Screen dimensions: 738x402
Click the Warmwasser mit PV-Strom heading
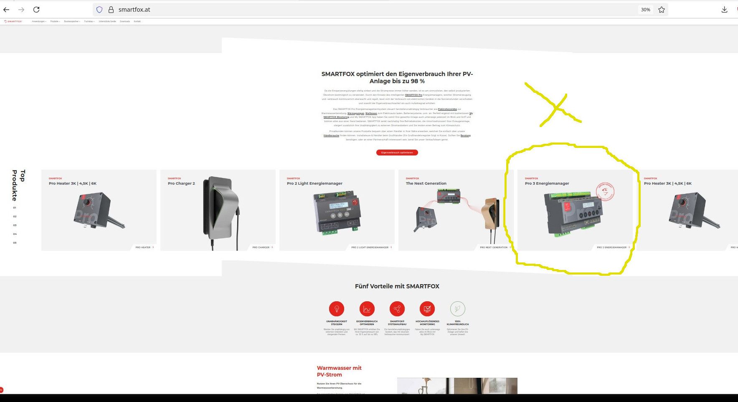pyautogui.click(x=339, y=371)
